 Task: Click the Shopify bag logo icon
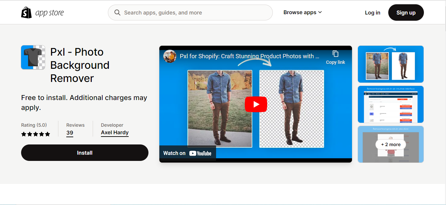[x=26, y=13]
